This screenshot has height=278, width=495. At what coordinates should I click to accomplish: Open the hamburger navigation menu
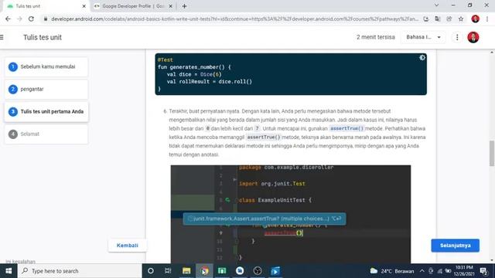(x=2, y=37)
